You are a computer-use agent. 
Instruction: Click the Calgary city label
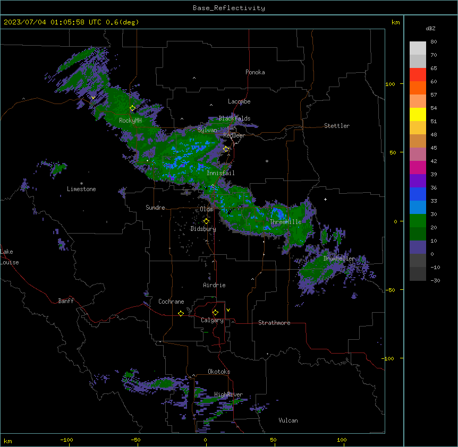[x=212, y=320]
